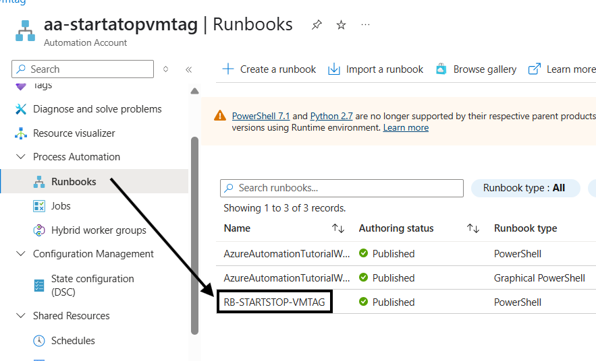
Task: Click the Schedules clock icon
Action: pyautogui.click(x=39, y=341)
